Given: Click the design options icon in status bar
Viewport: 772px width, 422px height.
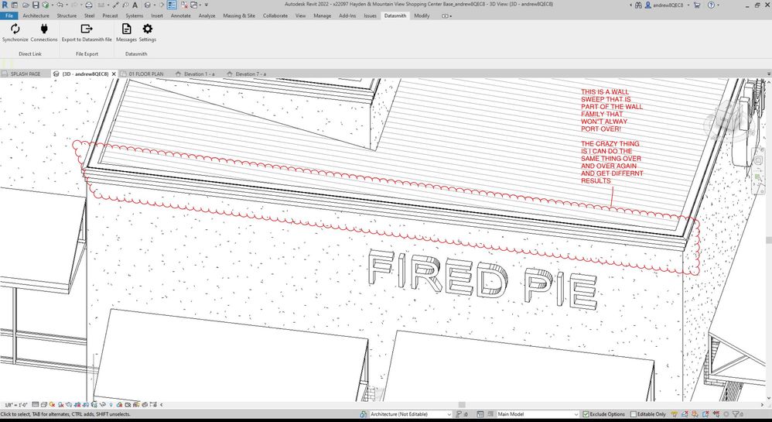Looking at the screenshot, I should click(480, 414).
